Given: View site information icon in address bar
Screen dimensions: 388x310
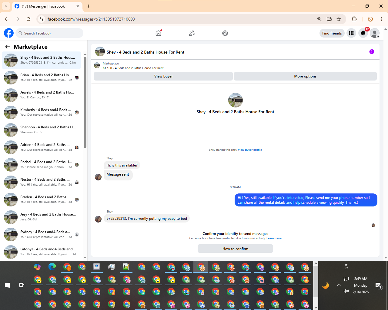Looking at the screenshot, I should coord(42,19).
